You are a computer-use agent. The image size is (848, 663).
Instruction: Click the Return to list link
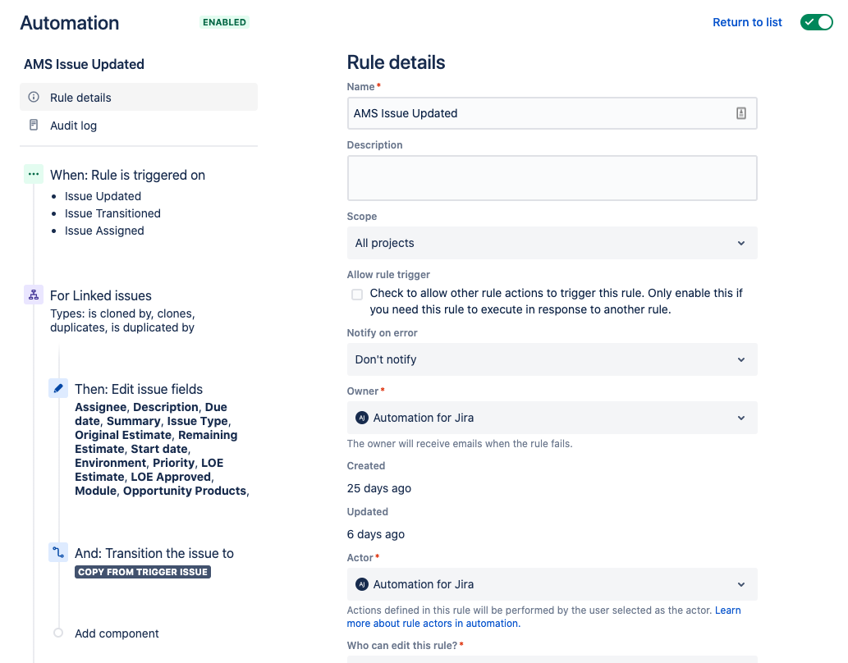747,22
